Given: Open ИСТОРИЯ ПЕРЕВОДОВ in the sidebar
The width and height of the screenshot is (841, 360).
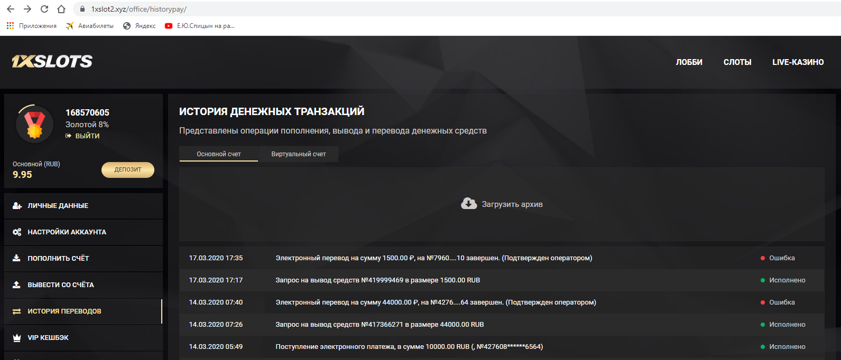Looking at the screenshot, I should pos(84,311).
